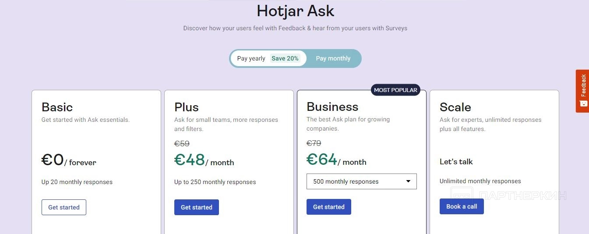
Task: Switch billing to Pay yearly
Action: coord(251,58)
